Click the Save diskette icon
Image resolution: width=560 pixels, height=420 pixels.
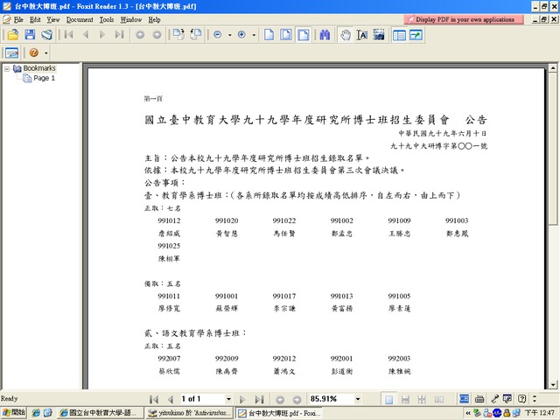(x=30, y=34)
